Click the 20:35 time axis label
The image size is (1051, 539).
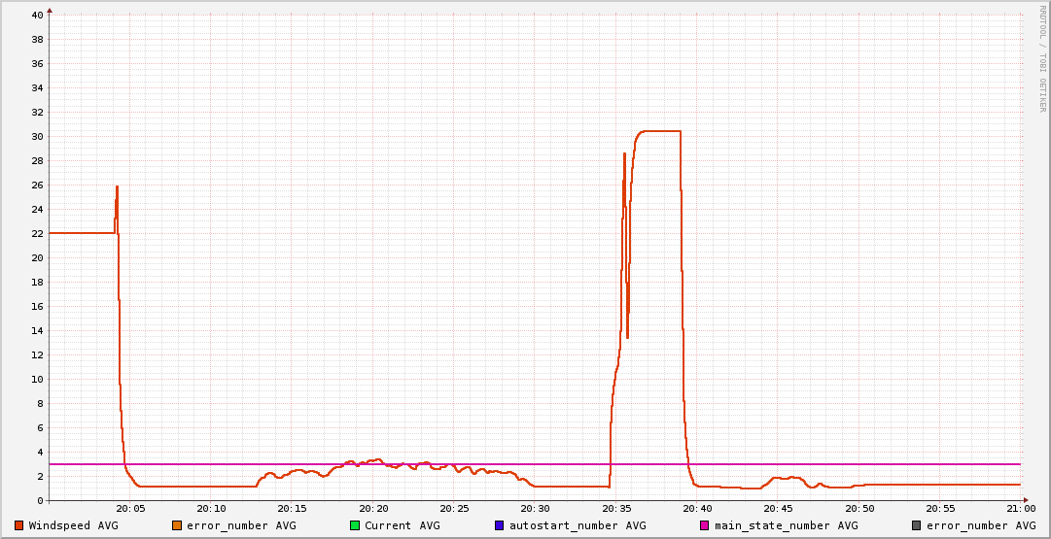616,508
